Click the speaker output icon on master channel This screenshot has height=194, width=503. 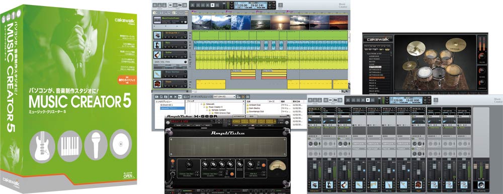pos(481,185)
